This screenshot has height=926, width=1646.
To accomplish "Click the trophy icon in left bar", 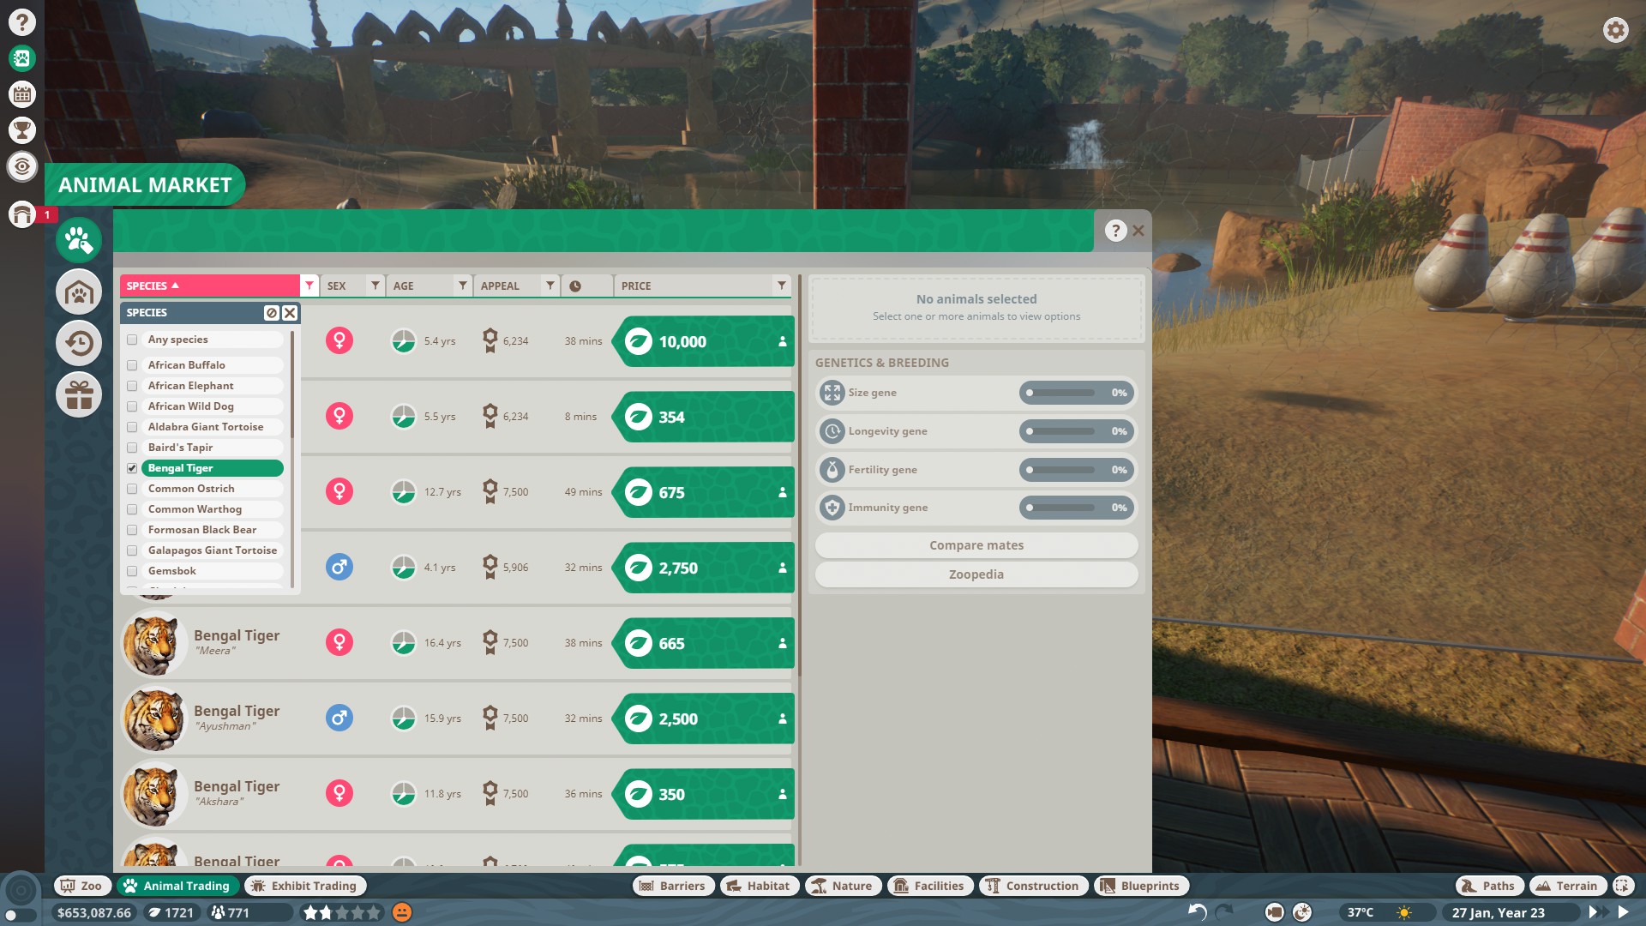I will [x=22, y=130].
